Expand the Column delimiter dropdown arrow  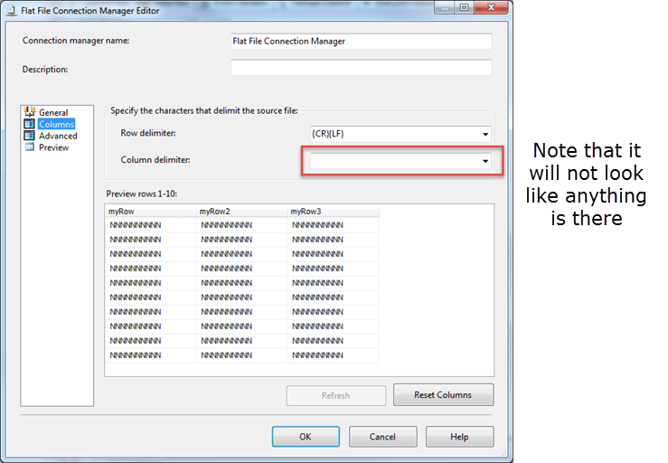[x=485, y=161]
